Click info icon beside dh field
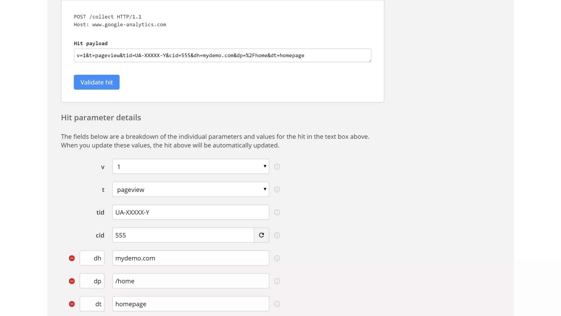 tap(277, 258)
